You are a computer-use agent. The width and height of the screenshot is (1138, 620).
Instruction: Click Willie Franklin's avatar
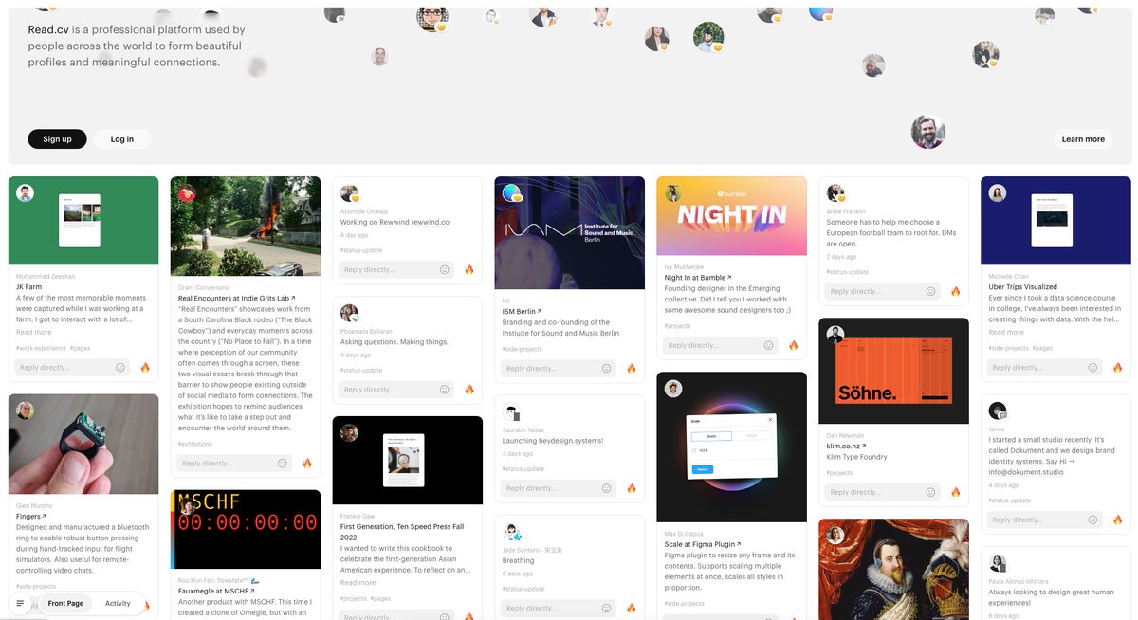(x=835, y=193)
